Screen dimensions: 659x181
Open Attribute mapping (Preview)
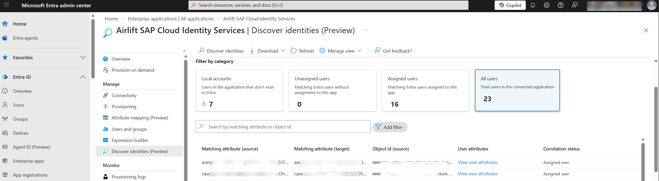139,118
